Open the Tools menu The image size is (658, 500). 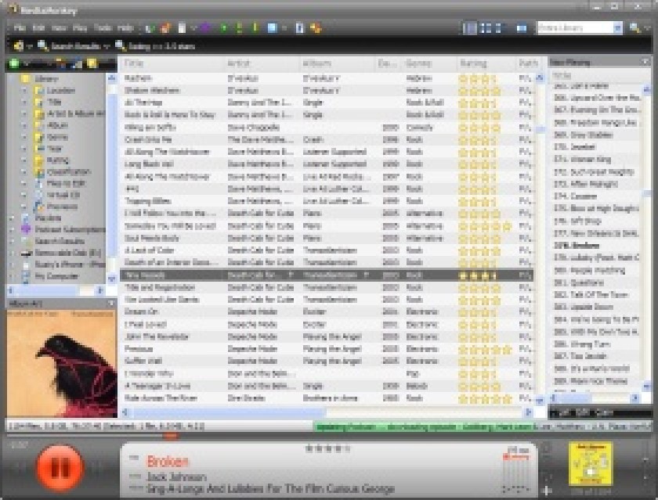102,28
